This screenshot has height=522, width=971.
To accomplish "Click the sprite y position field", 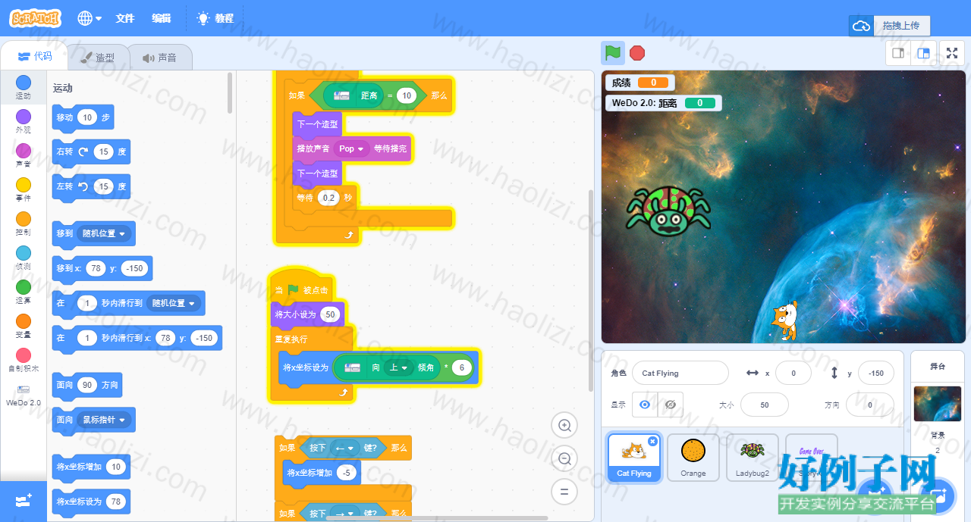I will click(876, 373).
